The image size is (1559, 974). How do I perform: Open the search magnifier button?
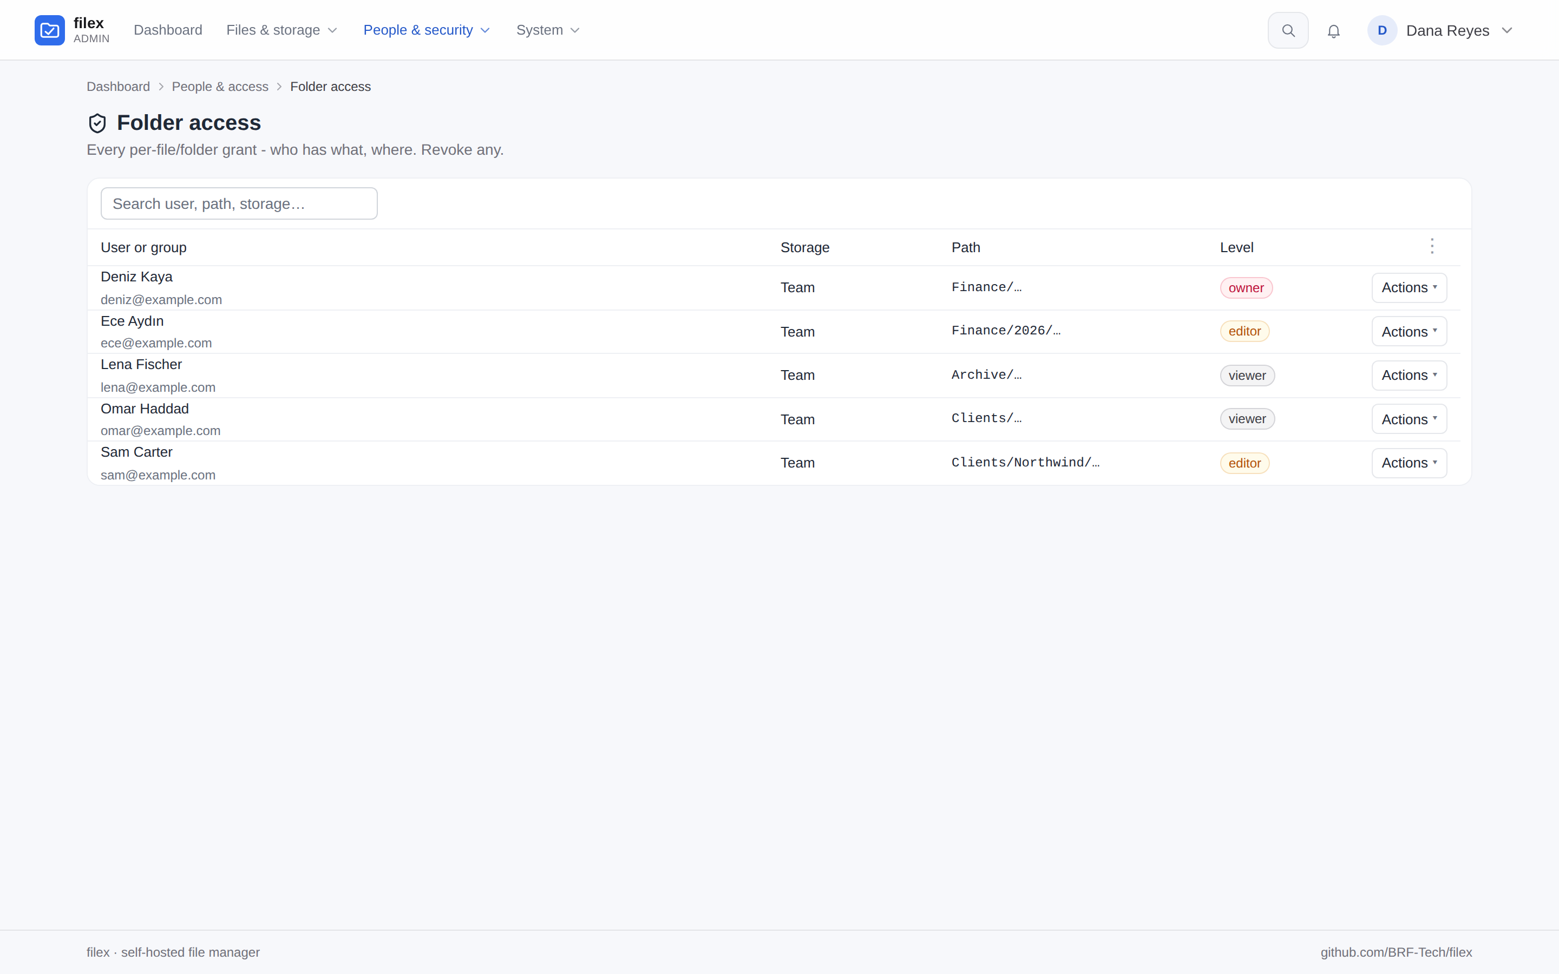(1288, 30)
